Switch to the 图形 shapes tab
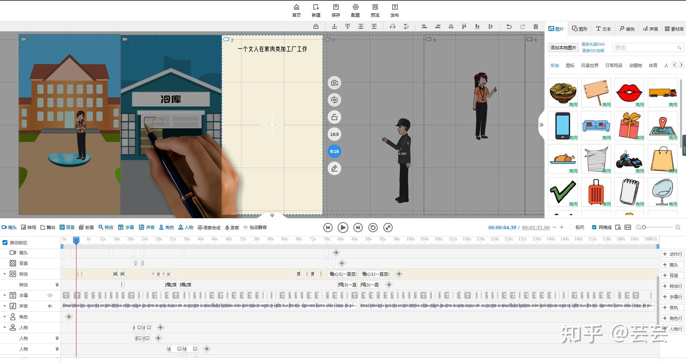The width and height of the screenshot is (686, 362). (580, 29)
